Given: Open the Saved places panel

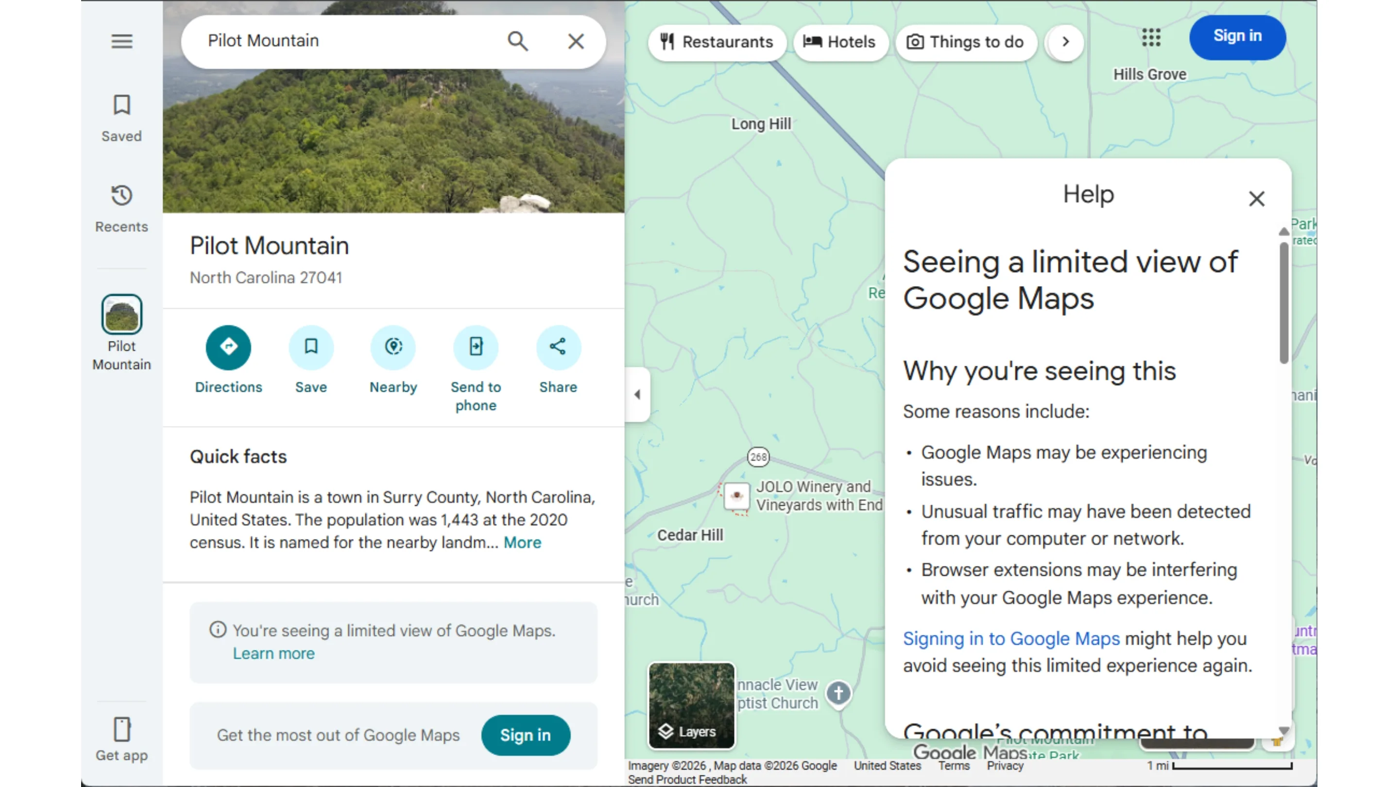Looking at the screenshot, I should (121, 118).
